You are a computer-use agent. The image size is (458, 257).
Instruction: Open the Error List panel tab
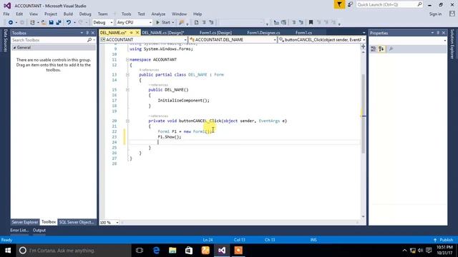point(19,230)
